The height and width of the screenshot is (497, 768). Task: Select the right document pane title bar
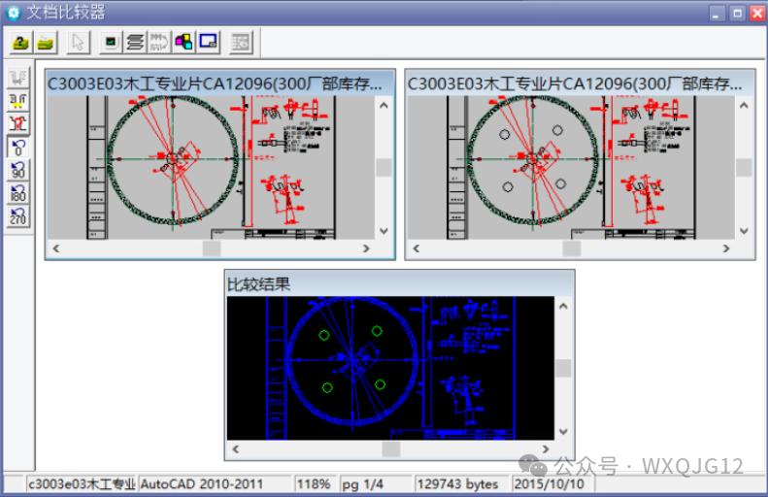pyautogui.click(x=581, y=83)
